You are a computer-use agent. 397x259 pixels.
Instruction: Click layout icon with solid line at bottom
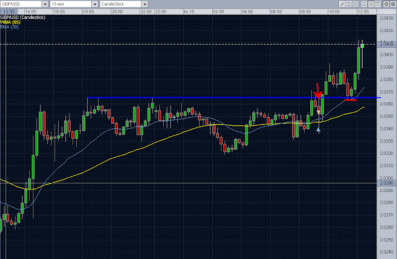(x=364, y=4)
